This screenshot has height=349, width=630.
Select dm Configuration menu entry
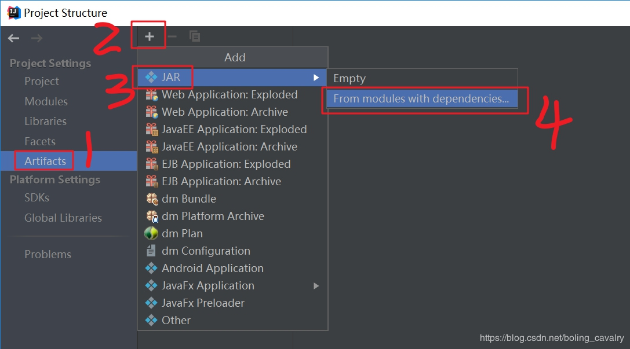(x=232, y=251)
